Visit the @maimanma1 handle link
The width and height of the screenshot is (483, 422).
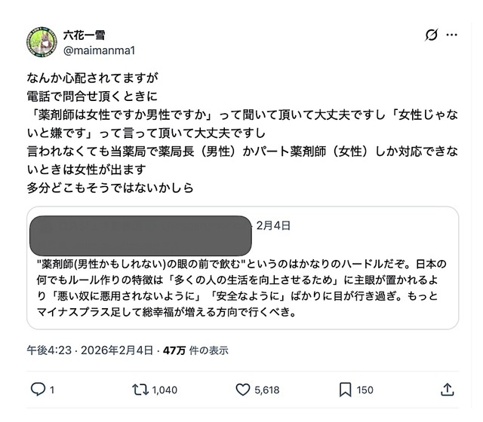pos(97,50)
